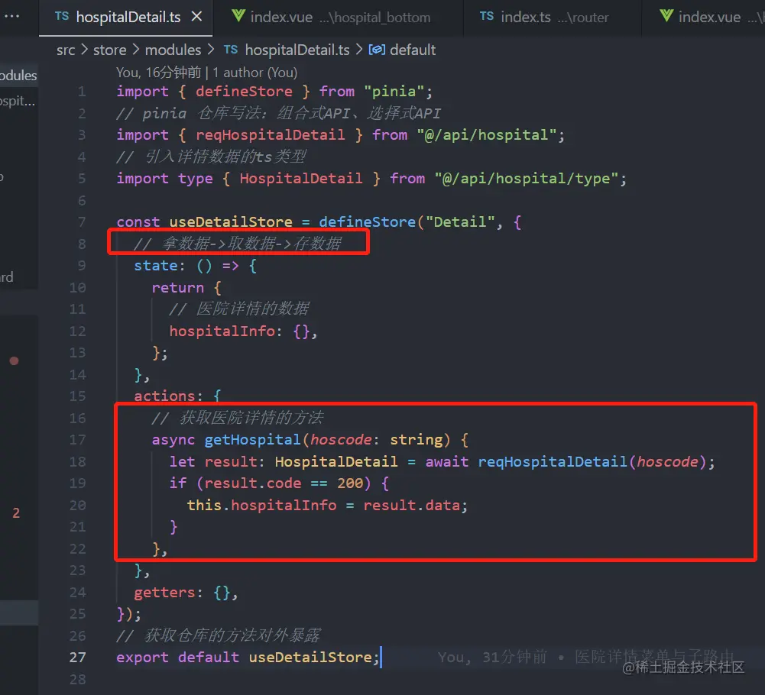Click "@/api/hospital/type" string on line 5
This screenshot has height=695, width=765.
(527, 179)
